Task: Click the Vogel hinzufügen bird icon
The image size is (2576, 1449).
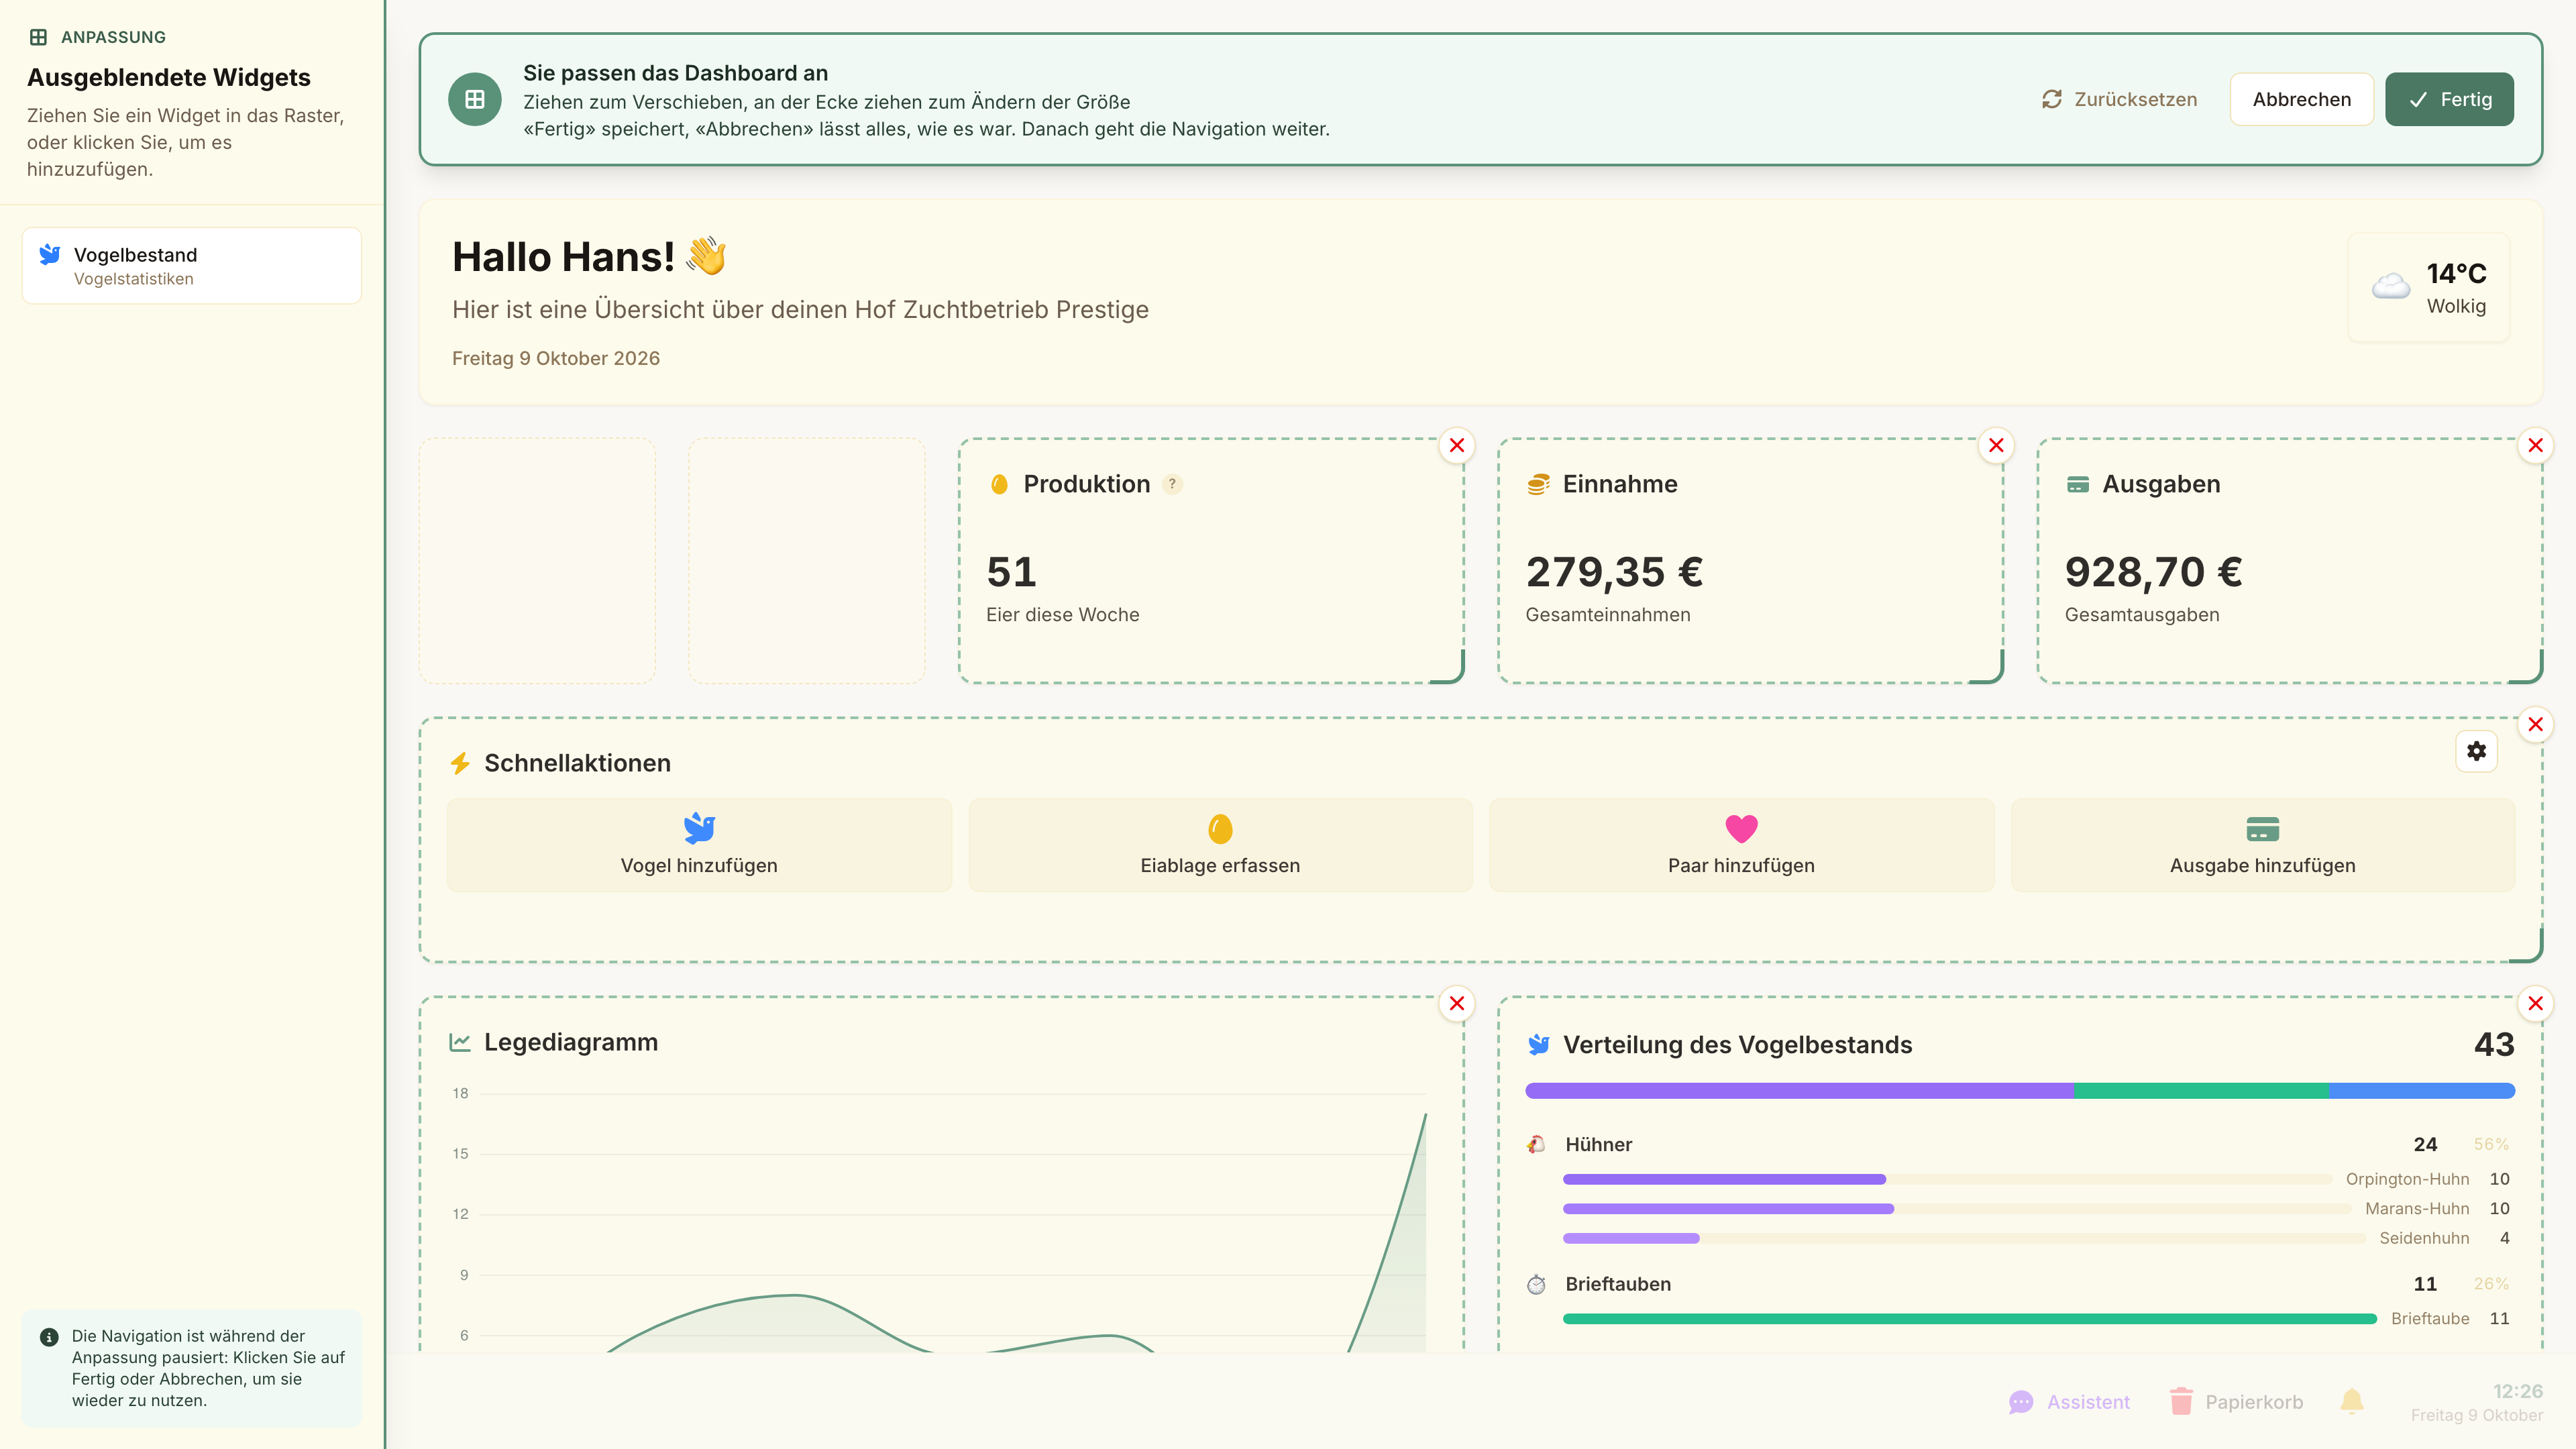Action: pos(699,828)
